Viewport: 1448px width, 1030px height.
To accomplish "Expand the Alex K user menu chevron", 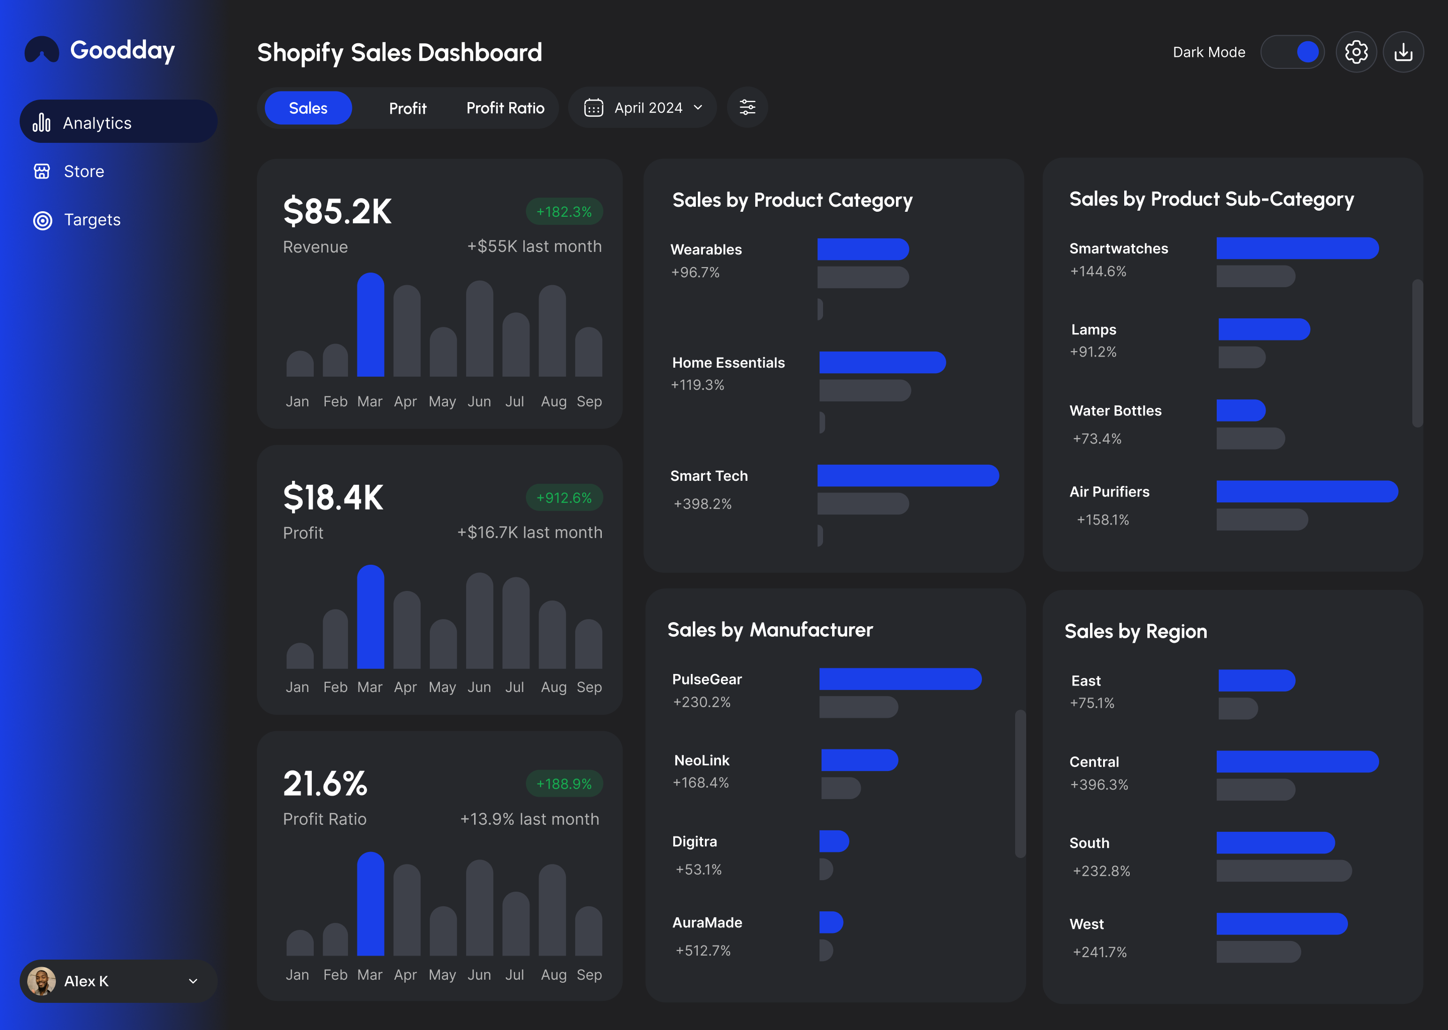I will [194, 981].
